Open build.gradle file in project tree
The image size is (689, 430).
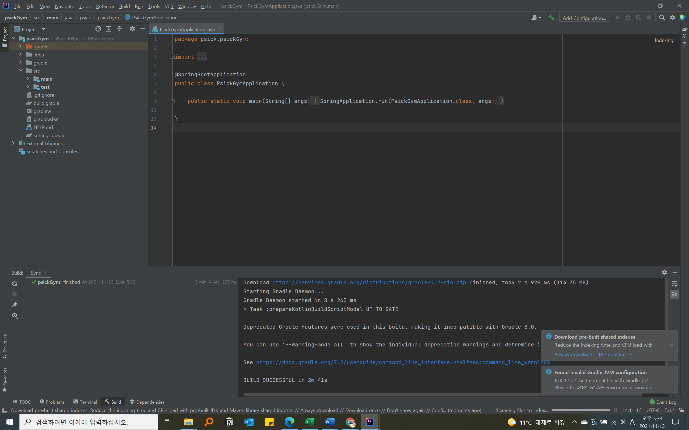(x=46, y=103)
